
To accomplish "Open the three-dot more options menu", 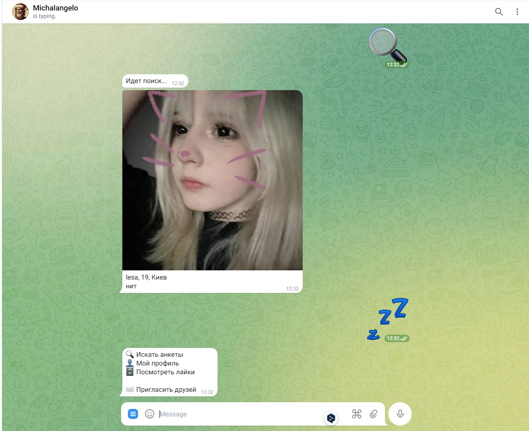I will 517,12.
